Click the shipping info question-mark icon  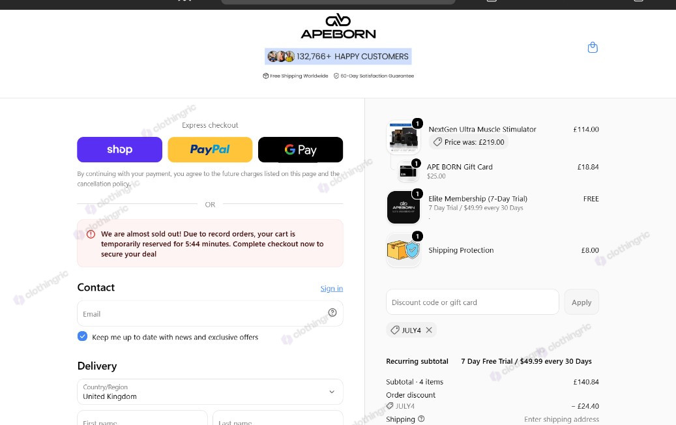[421, 418]
